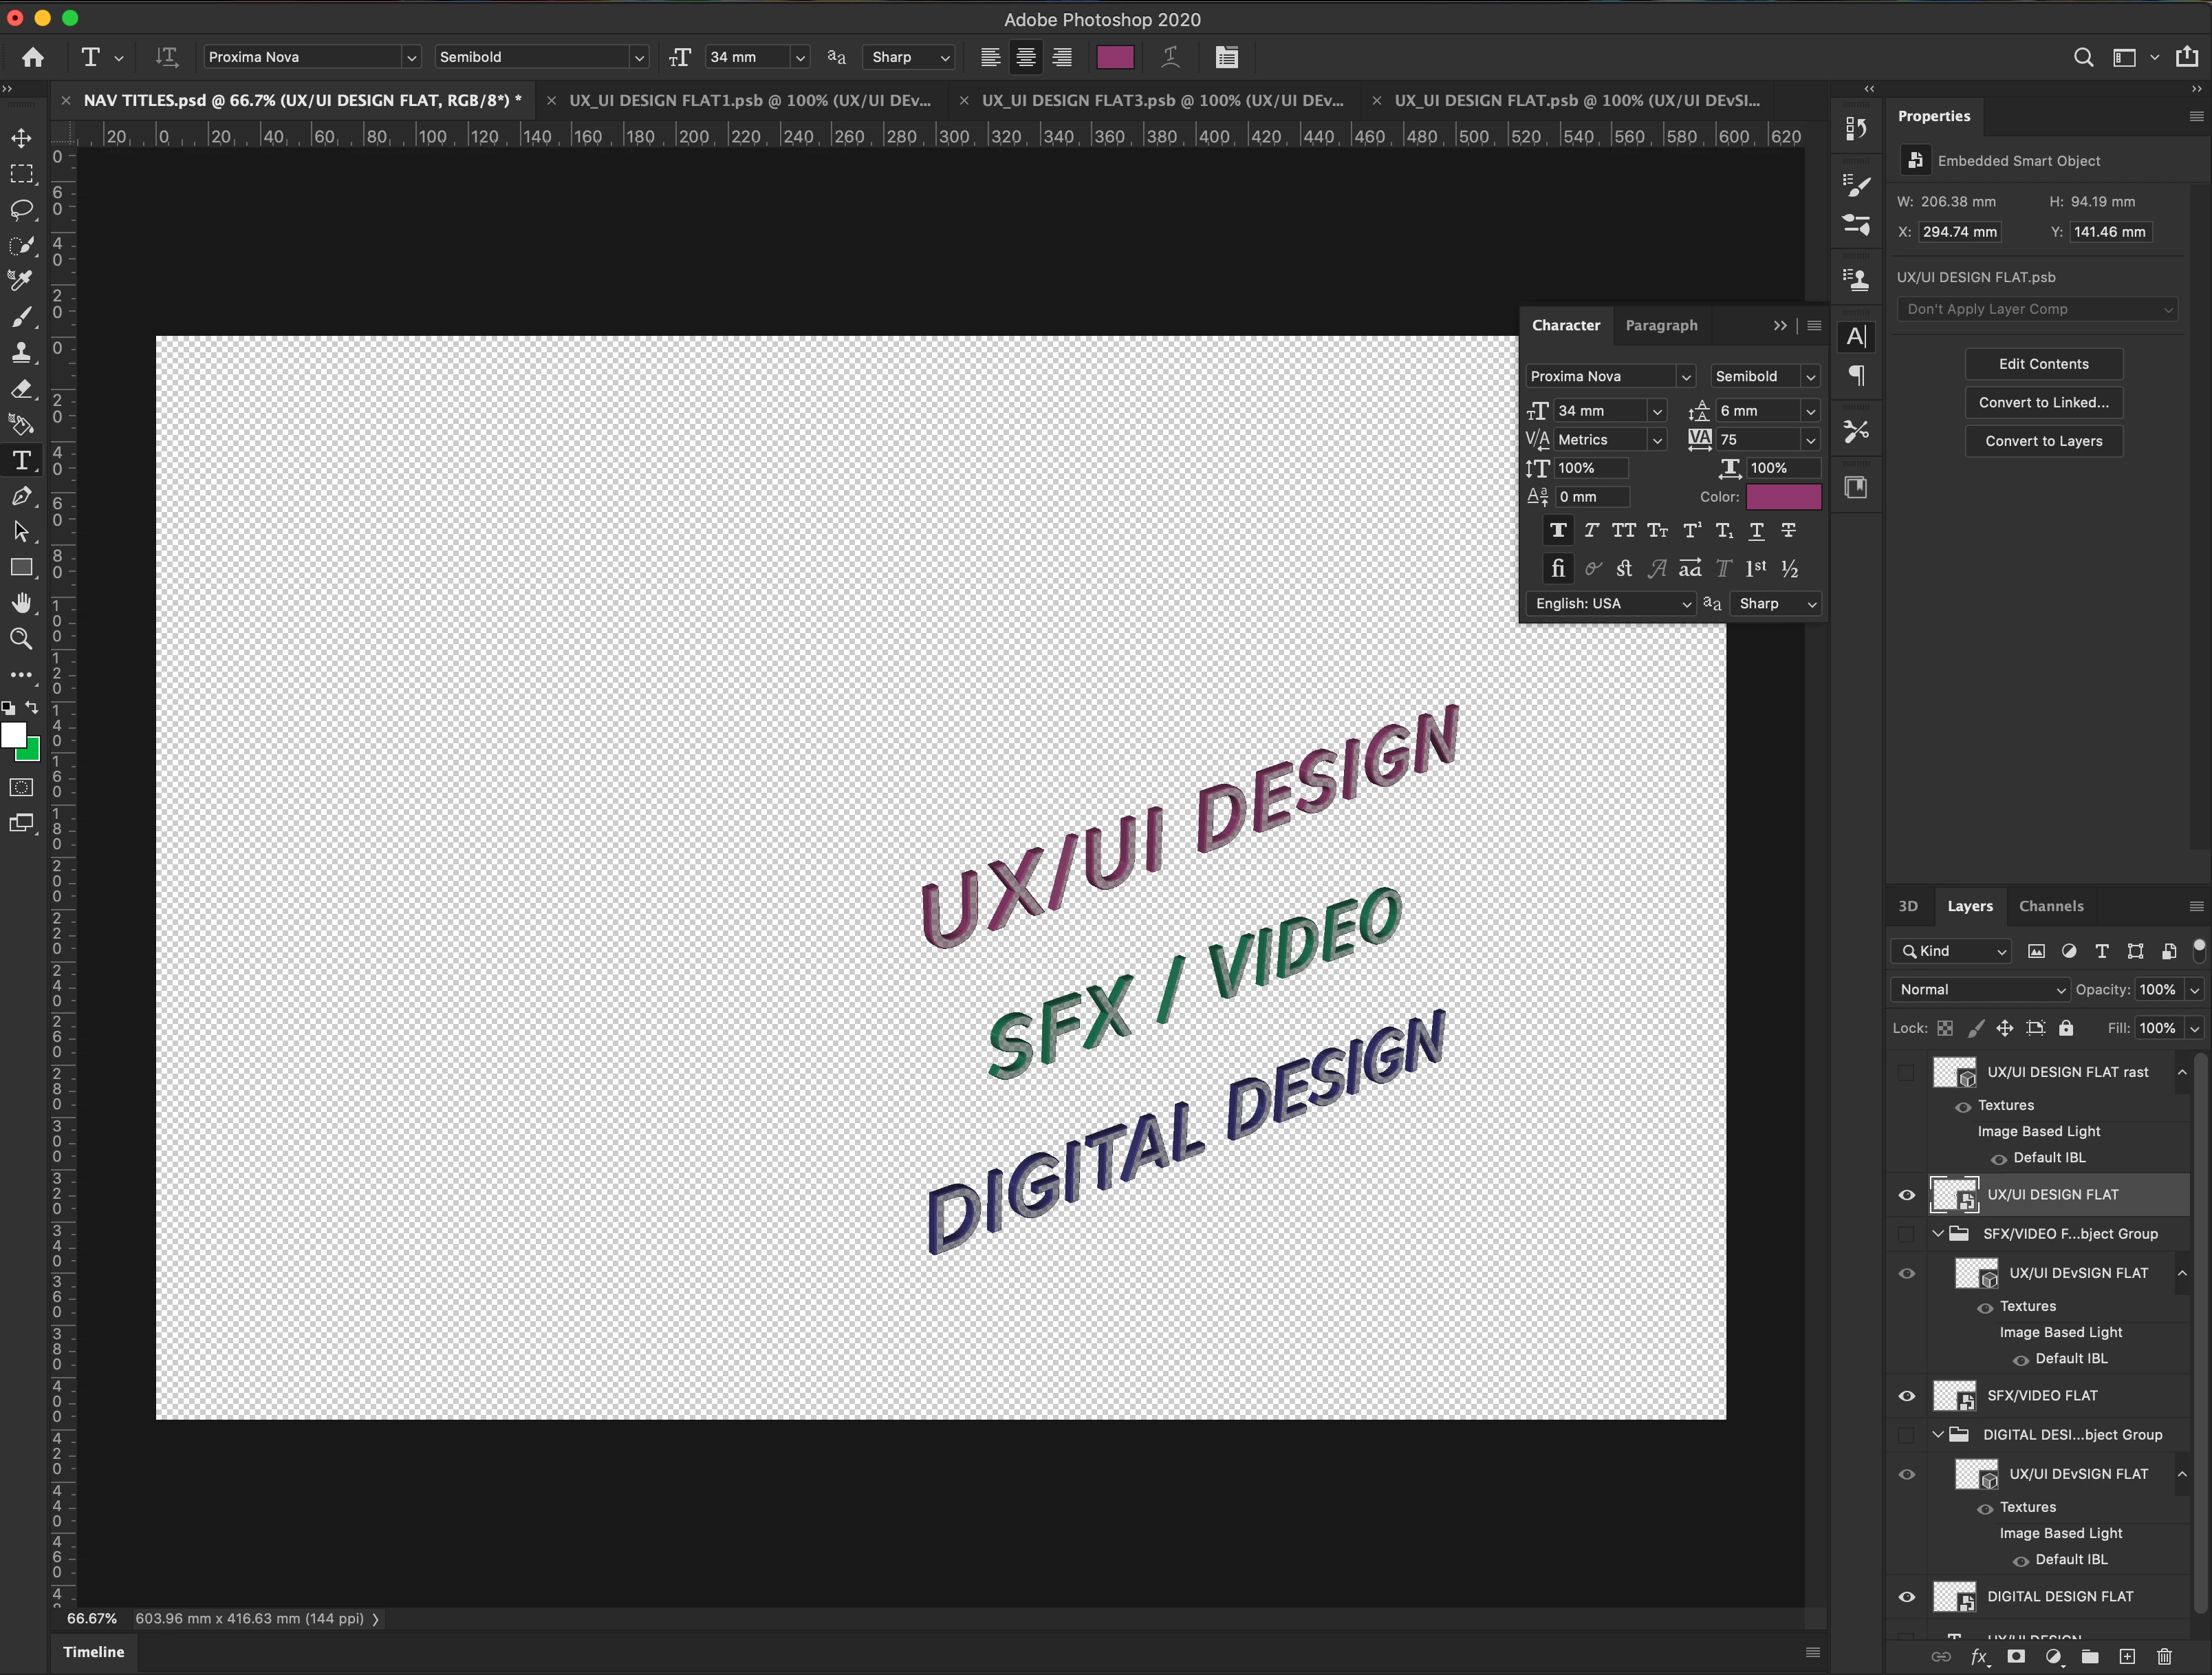The image size is (2212, 1675).
Task: Click the Convert to Layers button
Action: [2043, 441]
